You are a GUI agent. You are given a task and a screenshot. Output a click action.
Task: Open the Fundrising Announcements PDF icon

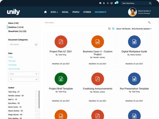(x=98, y=79)
